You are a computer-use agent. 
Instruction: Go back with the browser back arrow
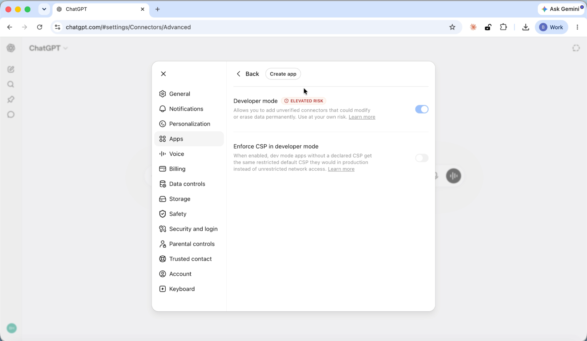[10, 27]
